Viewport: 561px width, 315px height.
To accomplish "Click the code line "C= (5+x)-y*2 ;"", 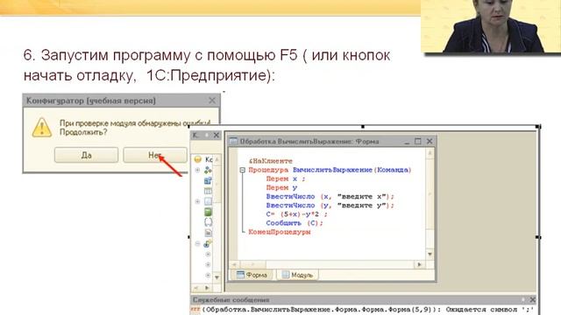I will click(296, 214).
